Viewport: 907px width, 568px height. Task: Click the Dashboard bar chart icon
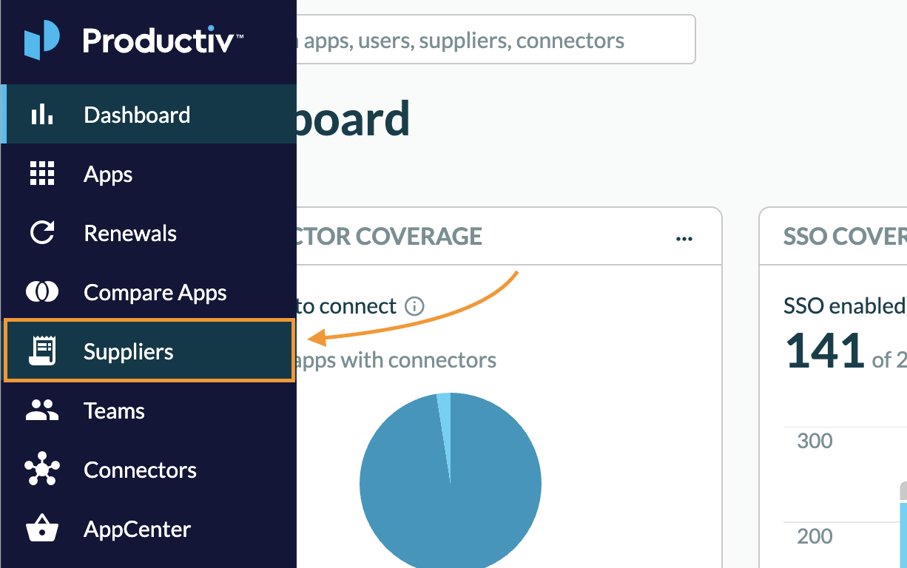(41, 115)
